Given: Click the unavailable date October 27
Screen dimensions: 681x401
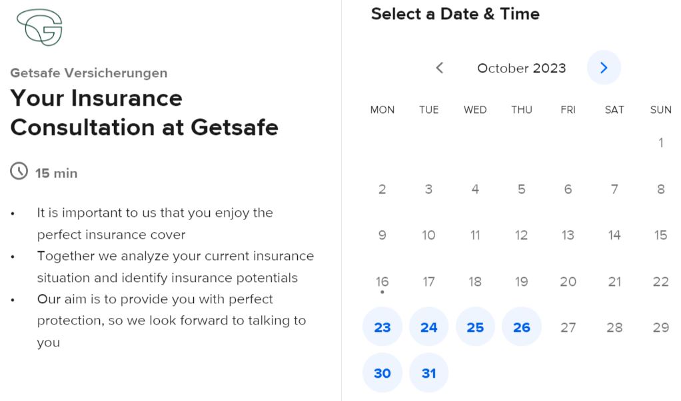Looking at the screenshot, I should point(568,327).
